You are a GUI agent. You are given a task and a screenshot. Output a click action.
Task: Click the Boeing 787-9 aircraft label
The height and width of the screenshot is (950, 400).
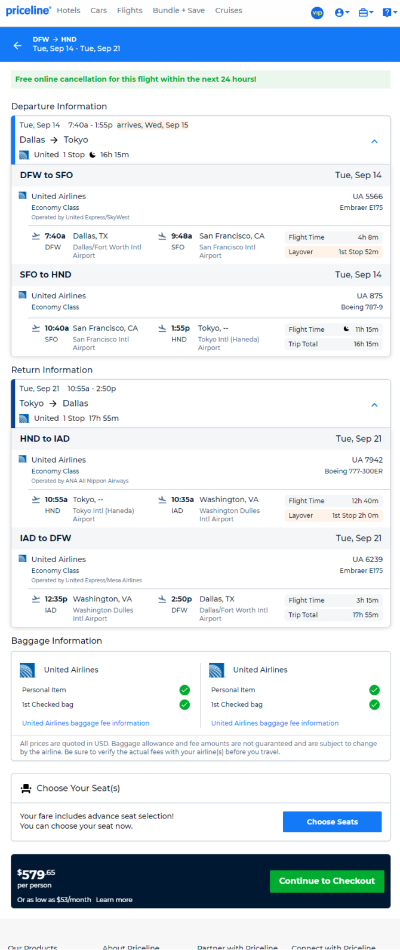click(362, 307)
